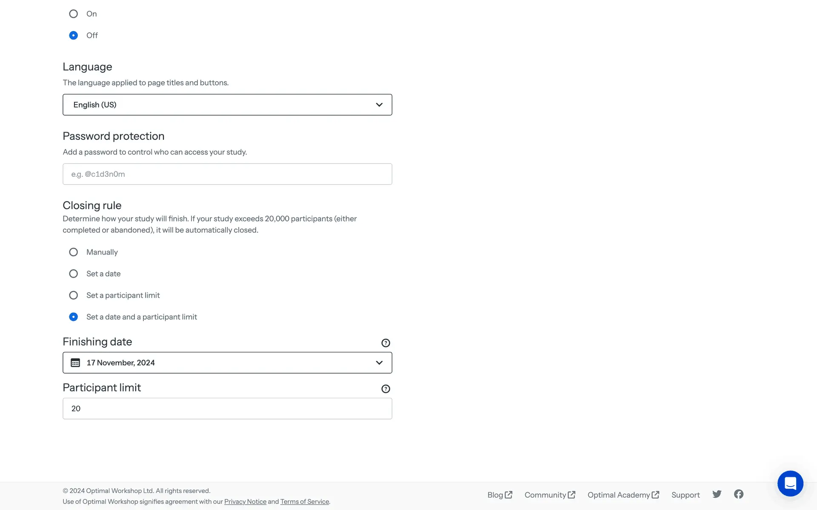817x510 pixels.
Task: Open the Terms of Service link
Action: [x=304, y=501]
